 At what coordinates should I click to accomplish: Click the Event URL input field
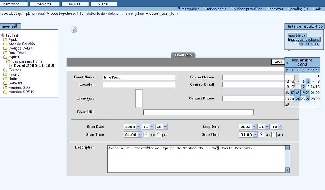[198, 112]
